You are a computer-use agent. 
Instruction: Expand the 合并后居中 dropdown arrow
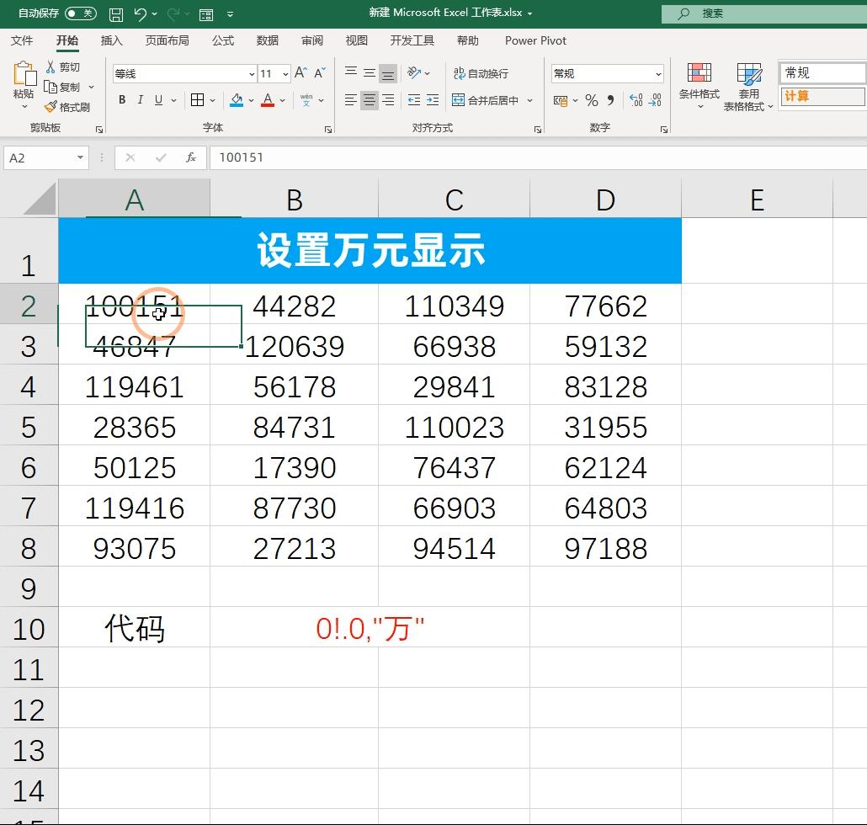coord(528,100)
